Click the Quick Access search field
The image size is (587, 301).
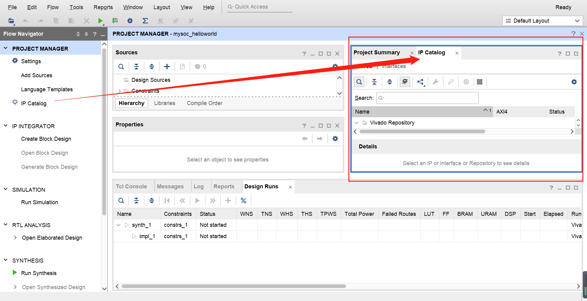point(260,7)
